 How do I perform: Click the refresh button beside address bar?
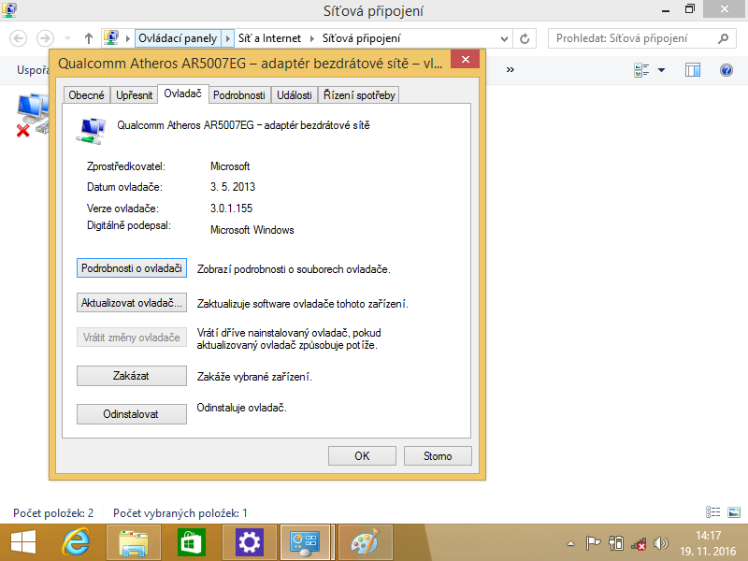(525, 38)
